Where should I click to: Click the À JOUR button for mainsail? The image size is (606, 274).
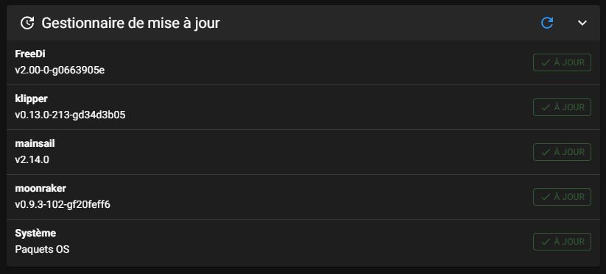point(562,152)
